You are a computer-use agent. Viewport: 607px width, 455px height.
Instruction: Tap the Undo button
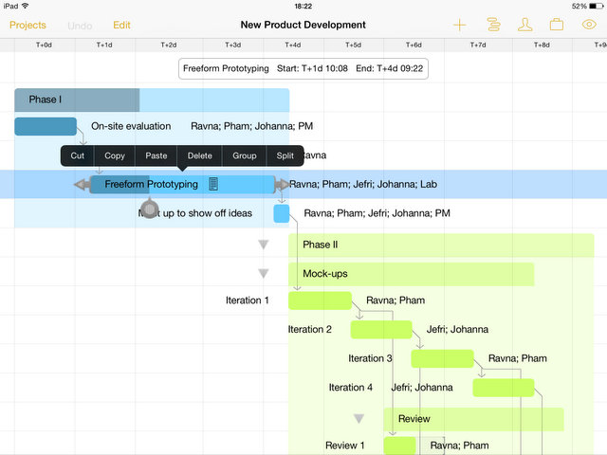click(x=80, y=26)
